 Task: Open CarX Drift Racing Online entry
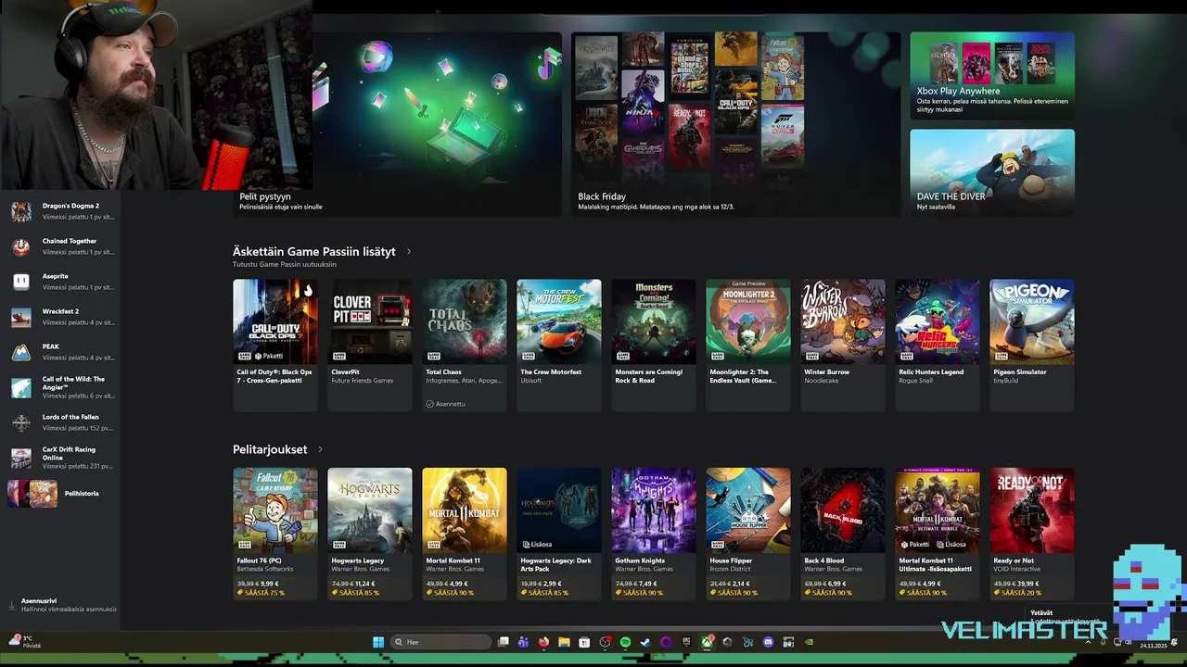pos(61,458)
